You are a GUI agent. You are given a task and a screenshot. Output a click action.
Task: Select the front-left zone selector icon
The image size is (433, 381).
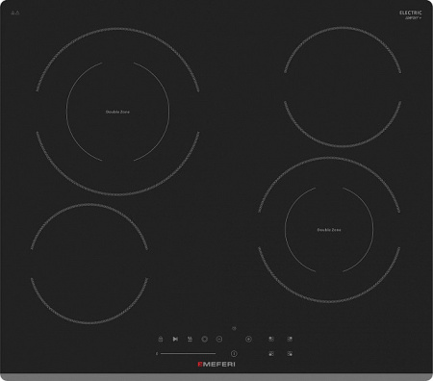coord(271,354)
